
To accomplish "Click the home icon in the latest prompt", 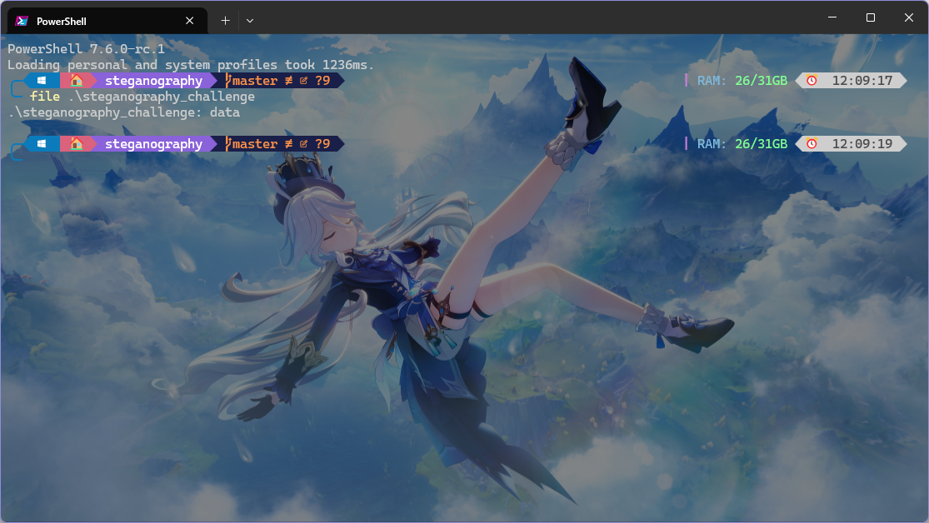I will [x=76, y=144].
